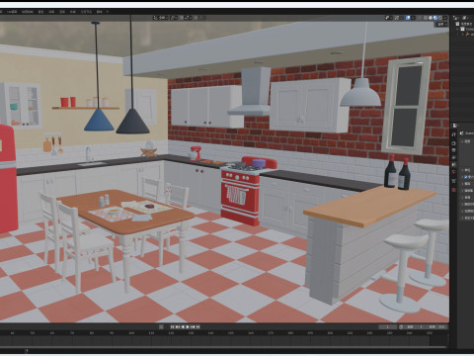This screenshot has height=356, width=474.
Task: Play the animation in reverse
Action: coord(183,327)
